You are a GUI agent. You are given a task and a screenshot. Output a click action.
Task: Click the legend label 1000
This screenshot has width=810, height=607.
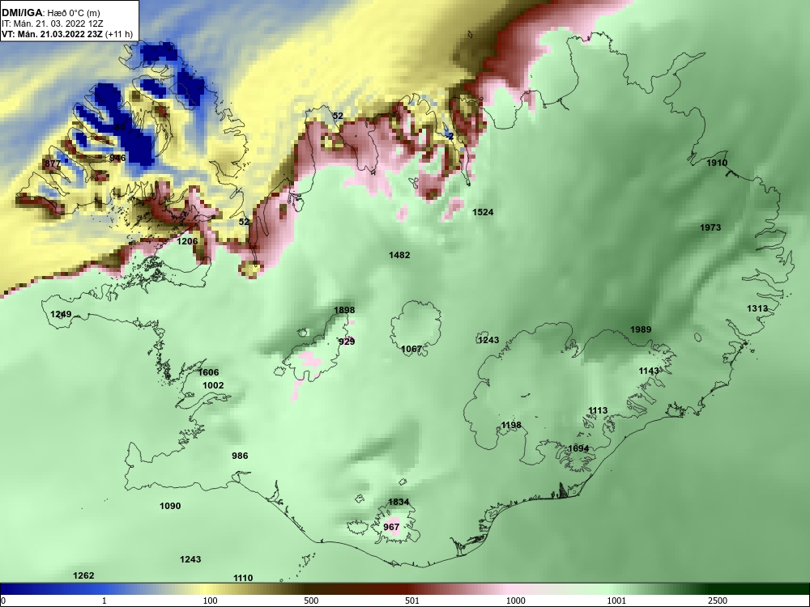coord(515,601)
